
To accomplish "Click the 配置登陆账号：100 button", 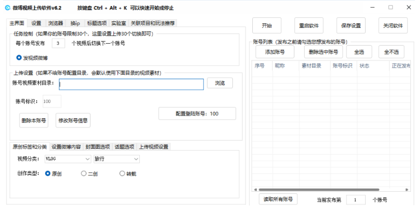I will (197, 114).
